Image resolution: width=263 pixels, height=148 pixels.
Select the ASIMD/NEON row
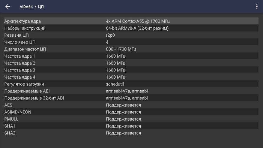131,112
